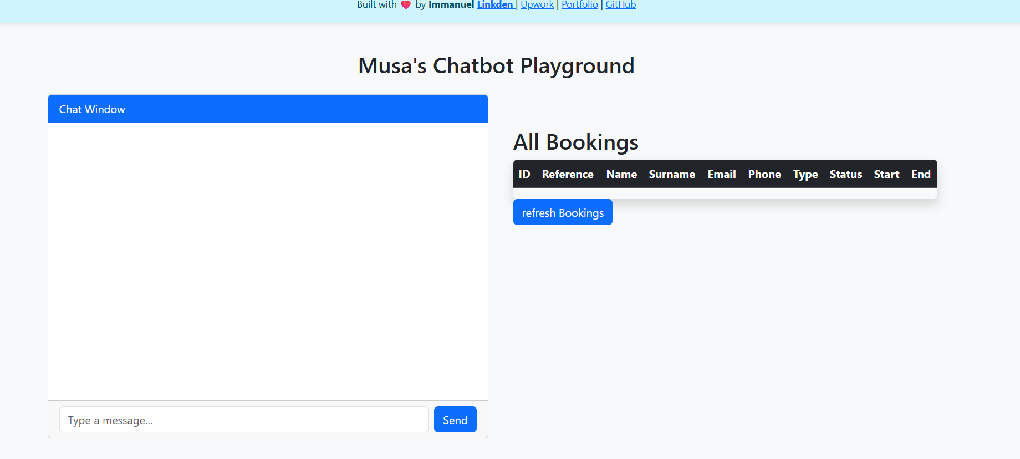The width and height of the screenshot is (1020, 459).
Task: Click the Status column header
Action: pos(846,174)
